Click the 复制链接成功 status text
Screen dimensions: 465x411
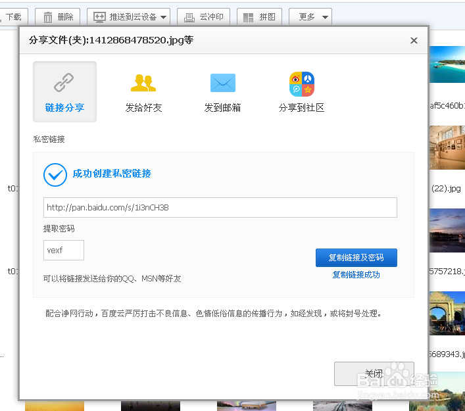click(x=356, y=275)
